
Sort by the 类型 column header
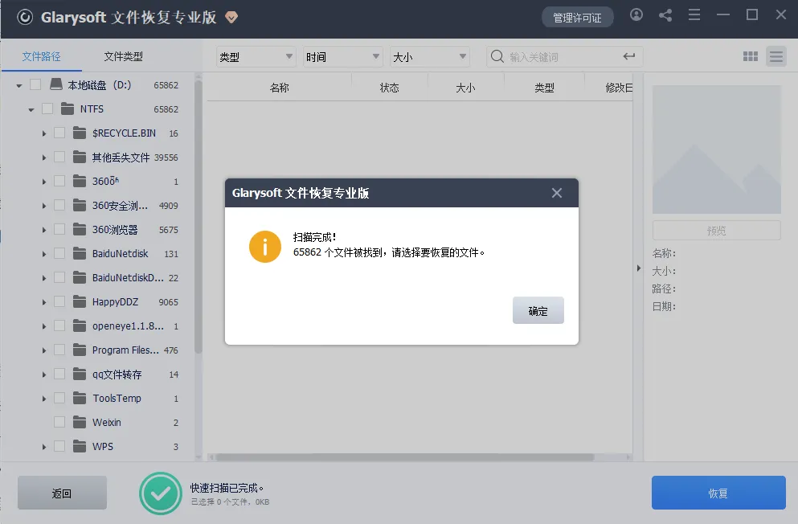[544, 88]
